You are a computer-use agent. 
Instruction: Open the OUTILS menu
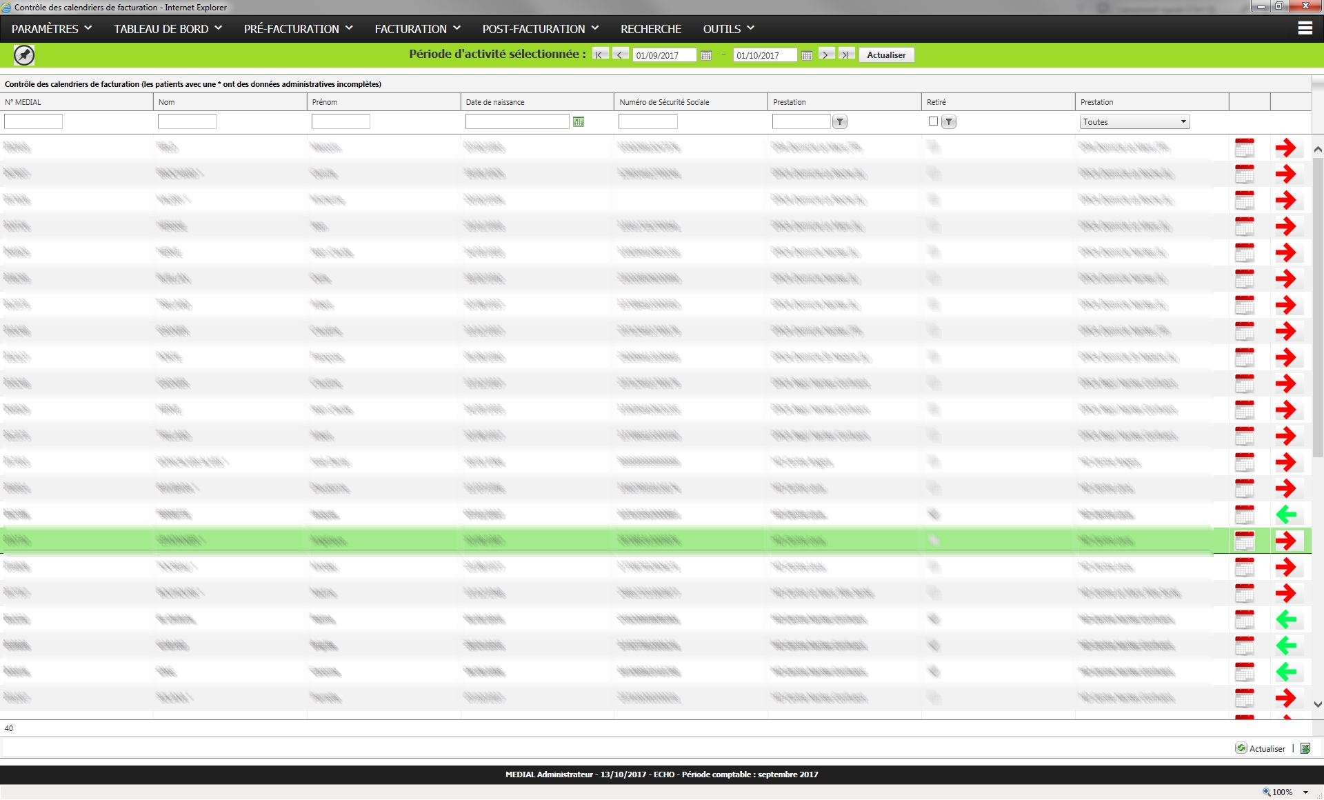[728, 29]
